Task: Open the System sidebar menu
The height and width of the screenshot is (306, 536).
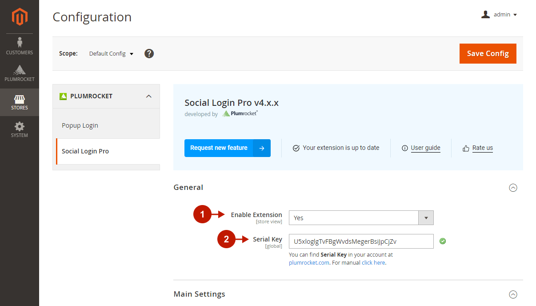Action: [20, 129]
